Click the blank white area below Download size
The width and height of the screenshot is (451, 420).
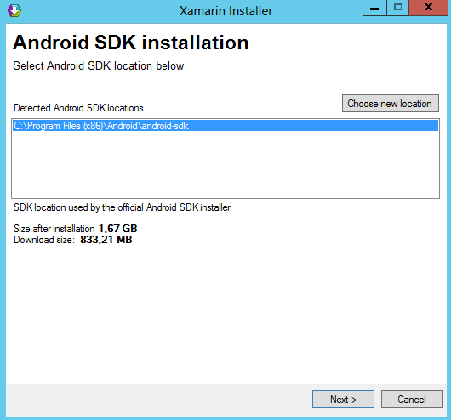pyautogui.click(x=225, y=314)
